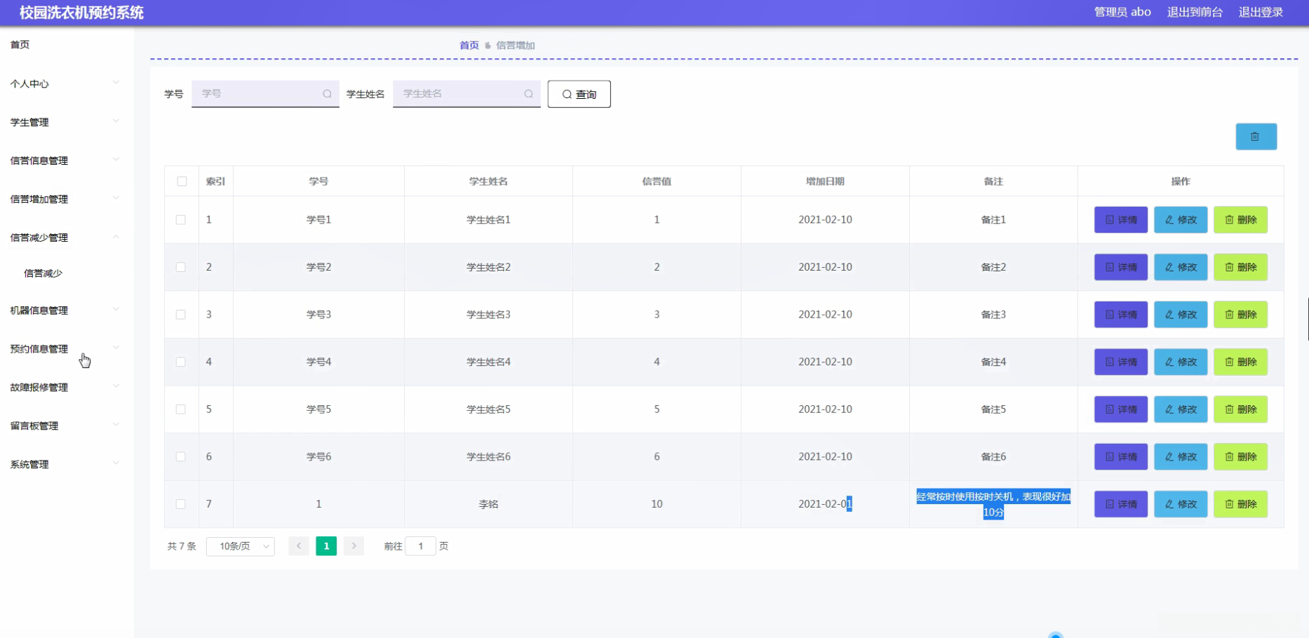Click 删除 for row 学号4
Screen dimensions: 1309x638
click(x=1240, y=362)
